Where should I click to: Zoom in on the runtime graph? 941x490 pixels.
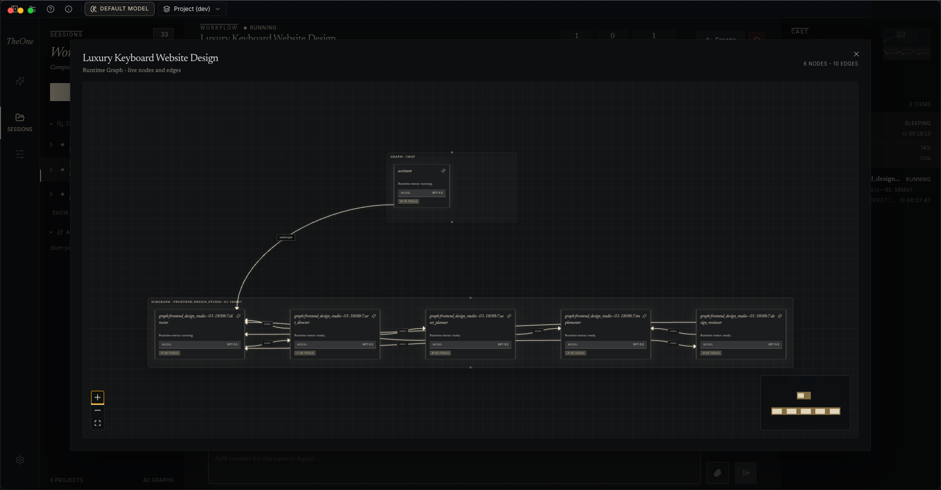[98, 397]
